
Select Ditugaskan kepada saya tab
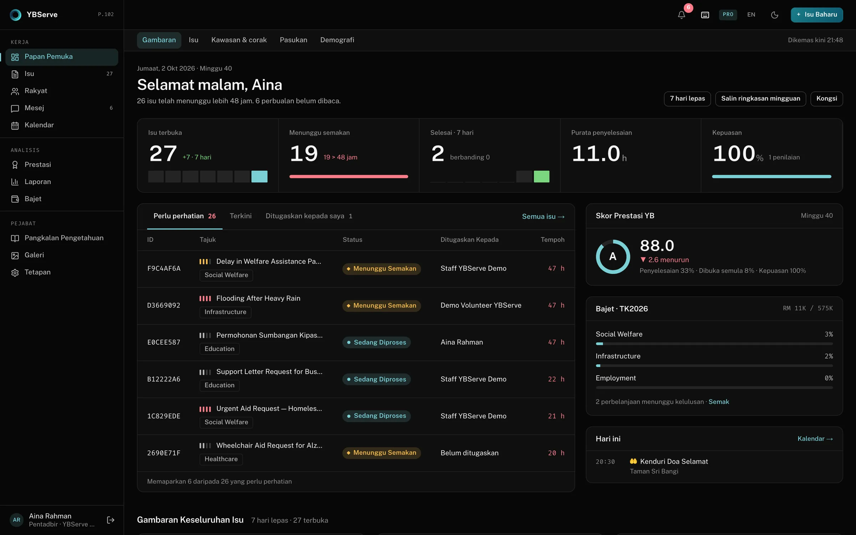[x=309, y=216]
